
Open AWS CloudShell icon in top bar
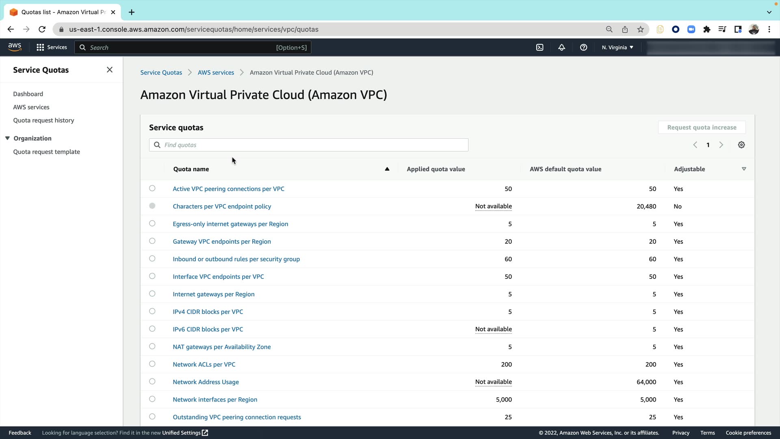pyautogui.click(x=539, y=48)
